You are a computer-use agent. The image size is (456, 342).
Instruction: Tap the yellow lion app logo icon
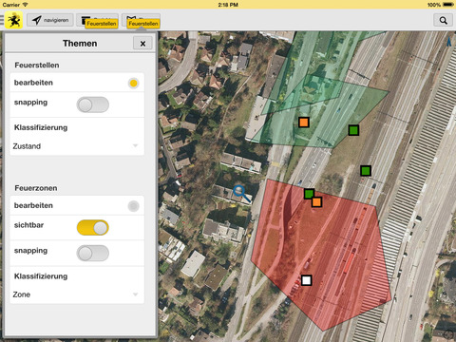(13, 20)
